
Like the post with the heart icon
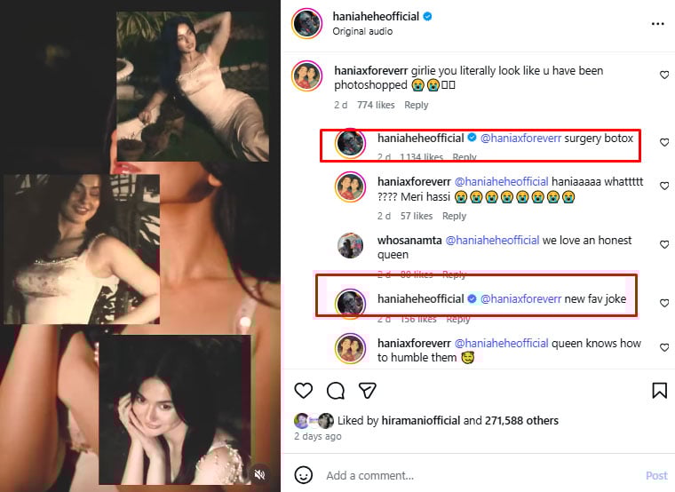point(304,391)
